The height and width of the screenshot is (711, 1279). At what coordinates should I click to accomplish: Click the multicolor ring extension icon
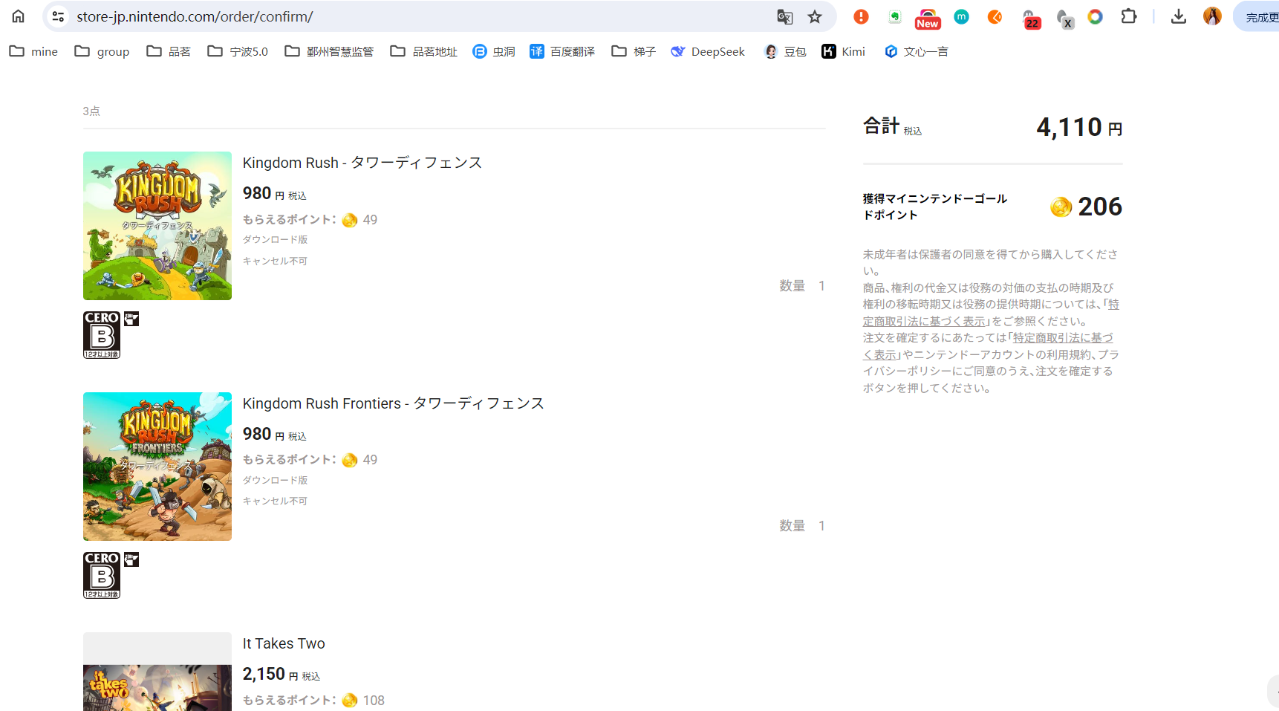(1095, 16)
